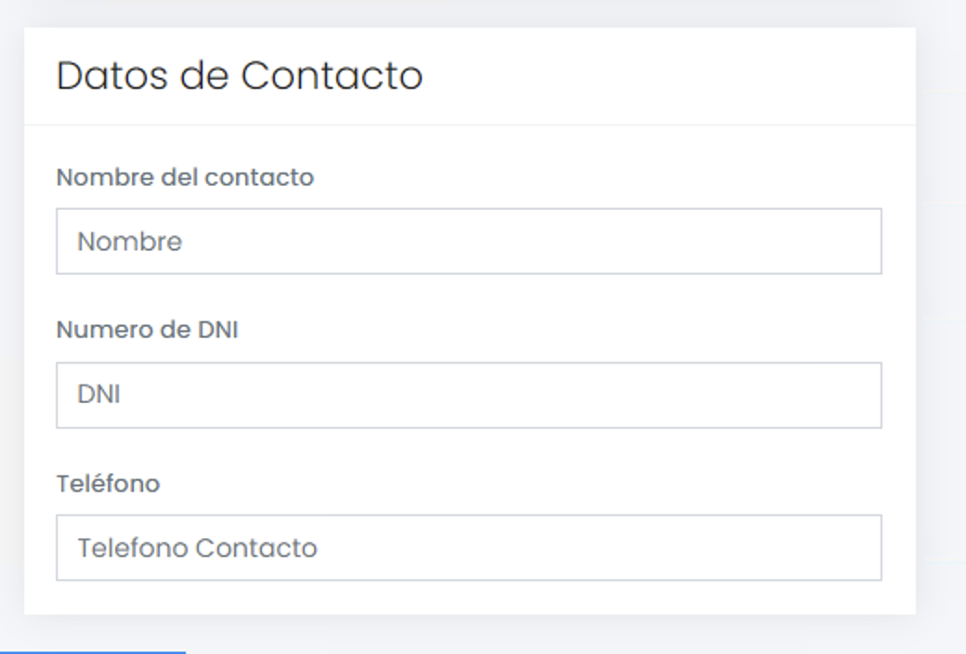Focus the Numero de DNI input box
The width and height of the screenshot is (966, 654).
tap(468, 396)
